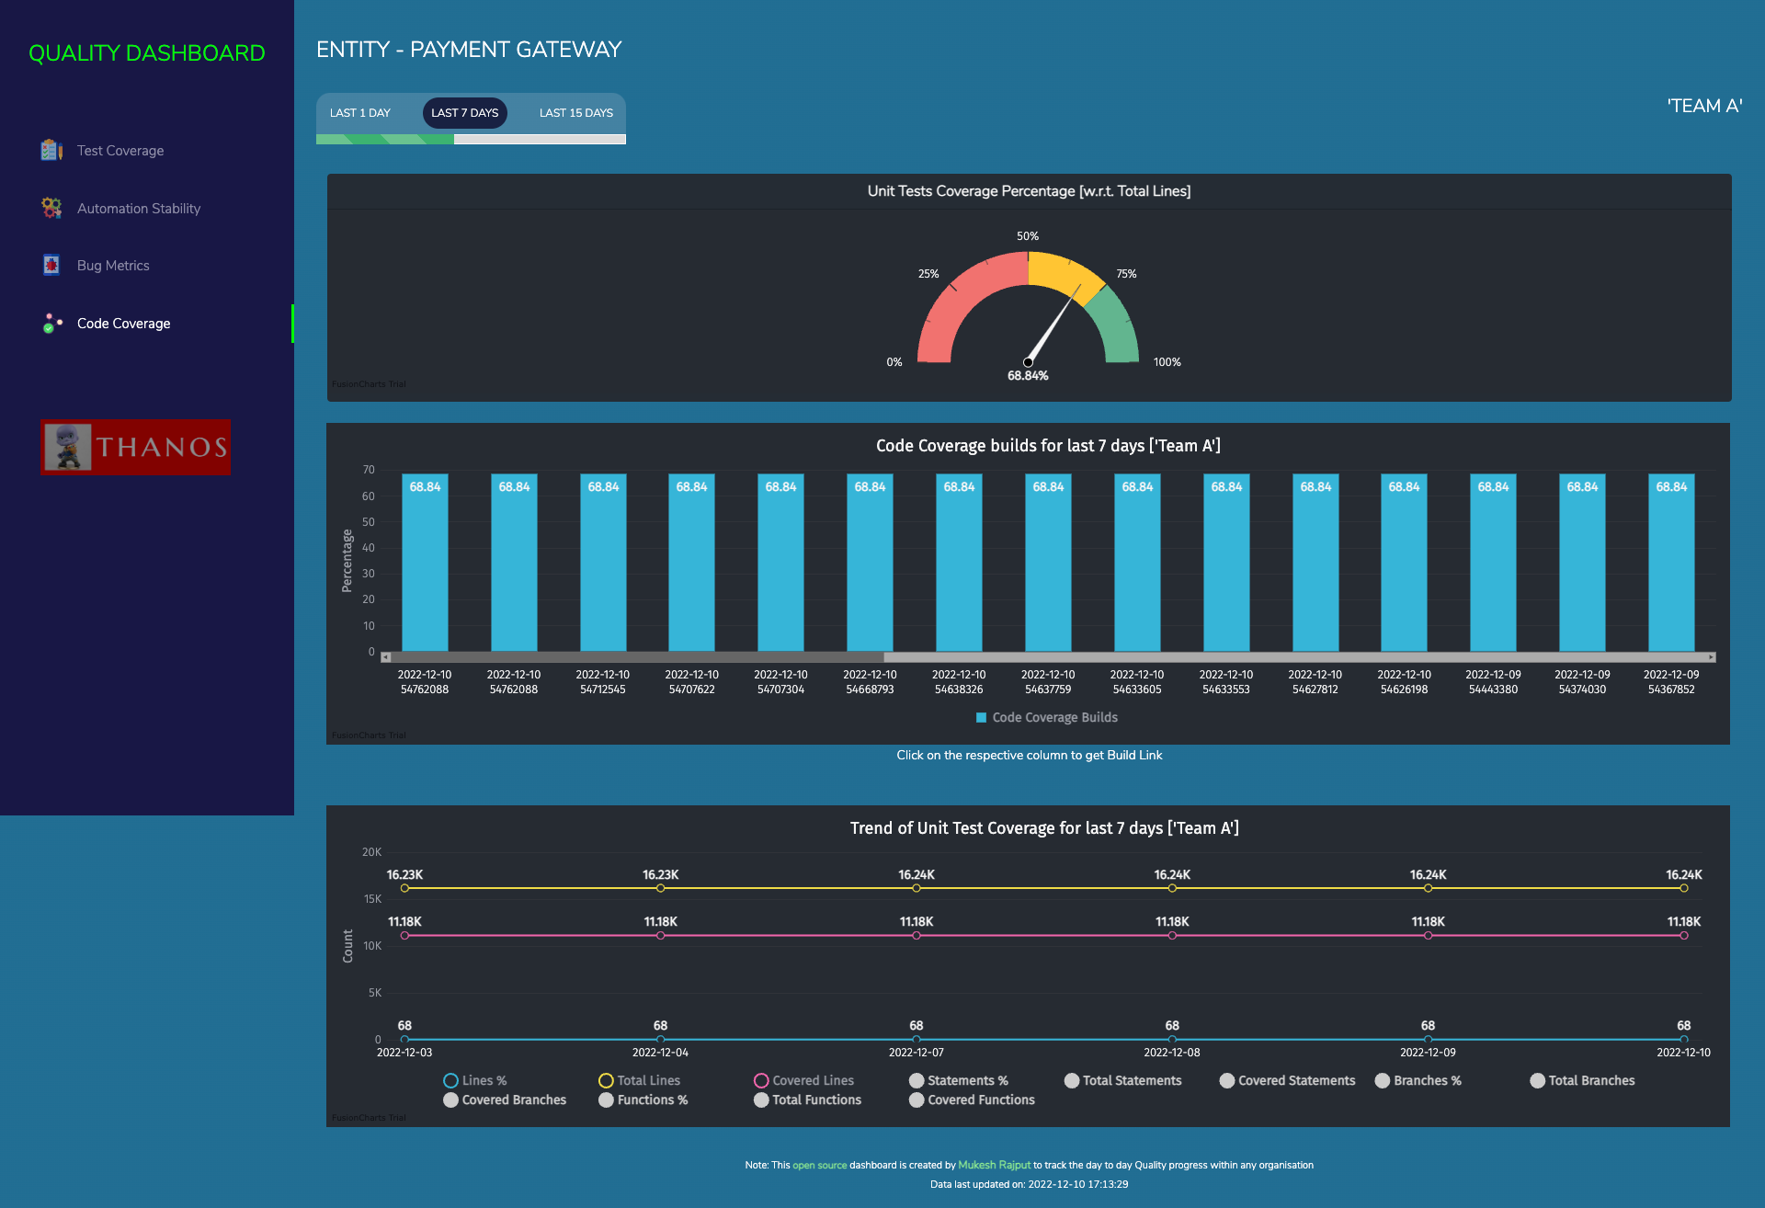
Task: Click the bar for build 54367852
Action: click(x=1671, y=563)
